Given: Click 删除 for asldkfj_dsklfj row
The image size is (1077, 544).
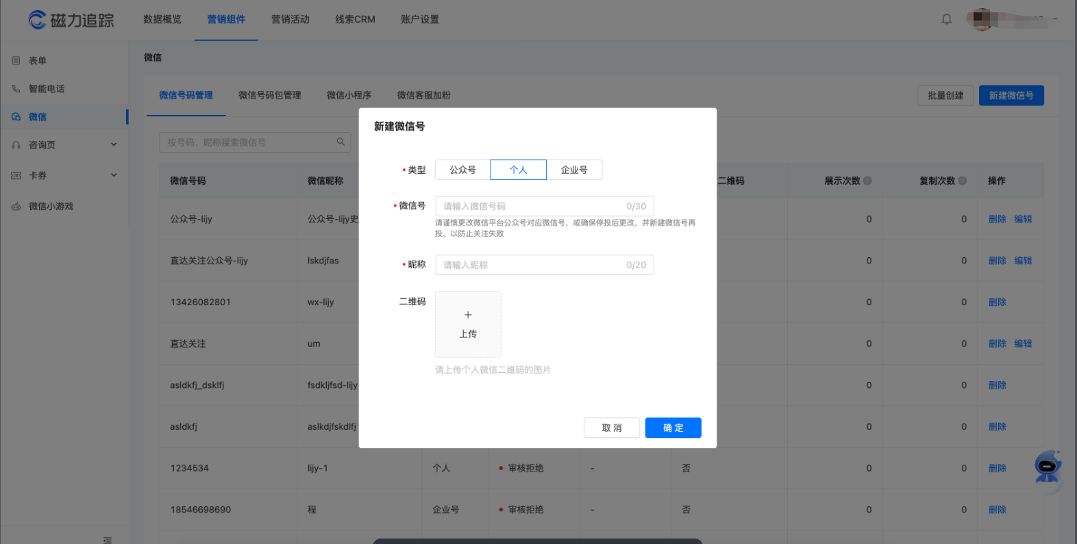Looking at the screenshot, I should click(x=998, y=385).
